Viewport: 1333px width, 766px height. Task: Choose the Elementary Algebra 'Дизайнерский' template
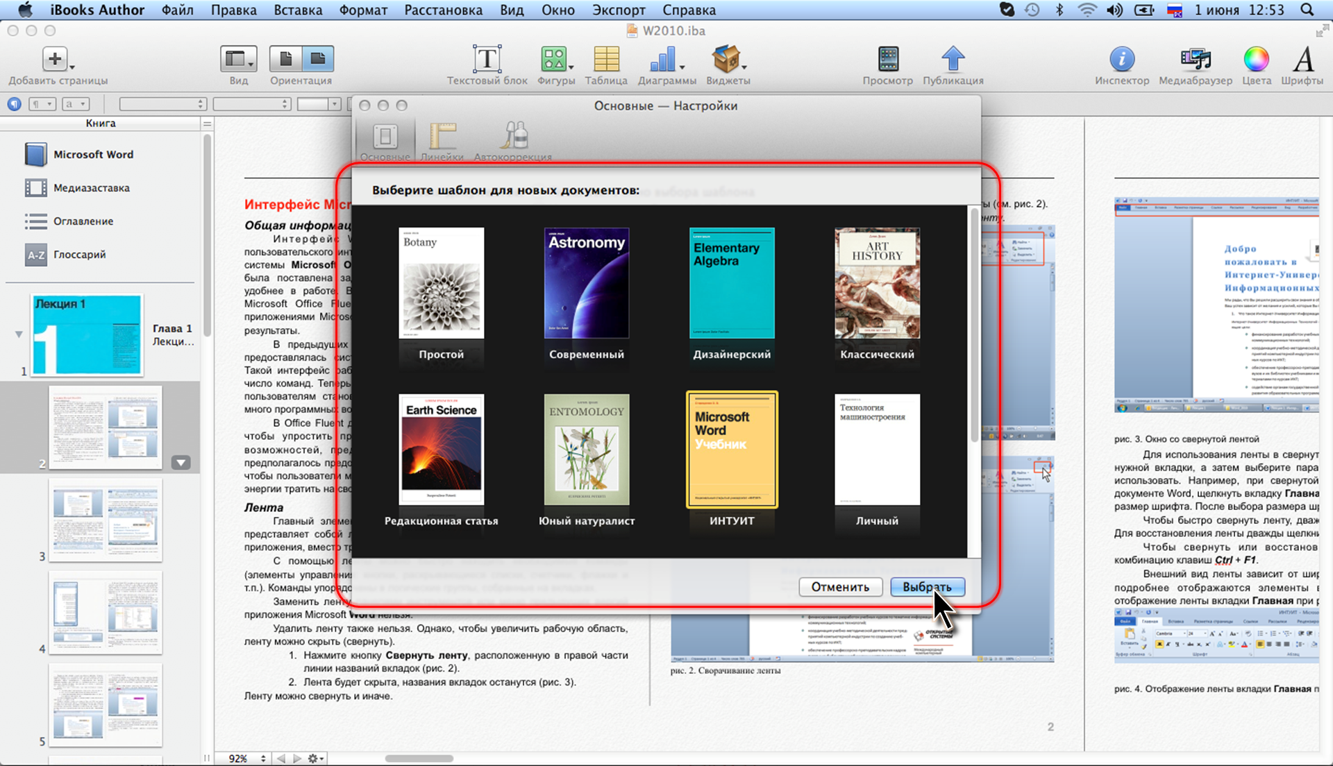[x=732, y=282]
